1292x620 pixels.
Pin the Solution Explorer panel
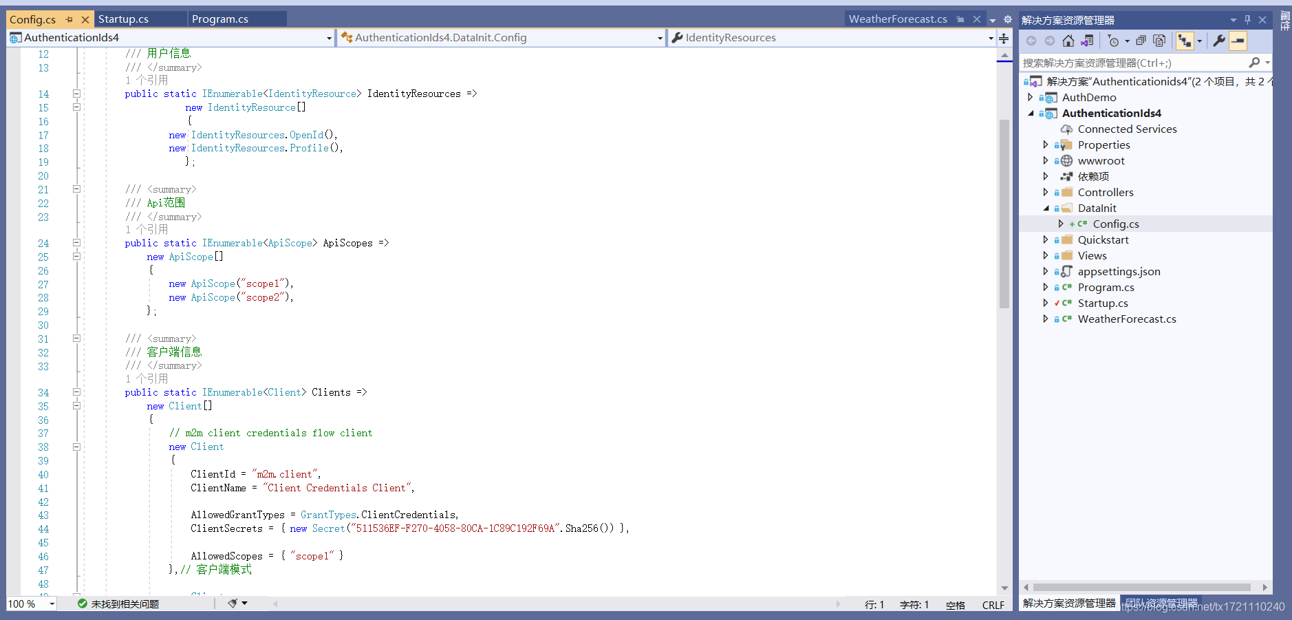(1247, 20)
